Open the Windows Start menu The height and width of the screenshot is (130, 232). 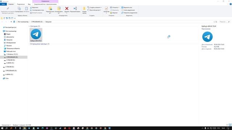[2, 128]
